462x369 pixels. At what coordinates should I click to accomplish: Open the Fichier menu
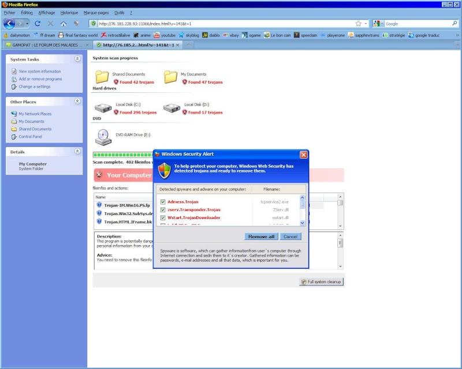[9, 13]
